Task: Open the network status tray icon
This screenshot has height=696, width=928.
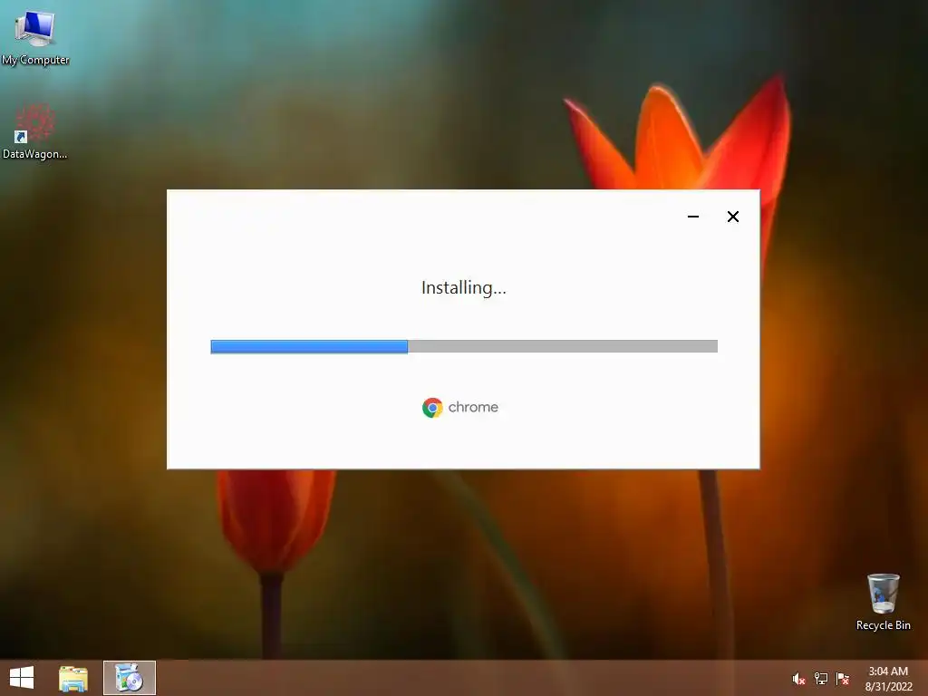Action: pyautogui.click(x=821, y=679)
